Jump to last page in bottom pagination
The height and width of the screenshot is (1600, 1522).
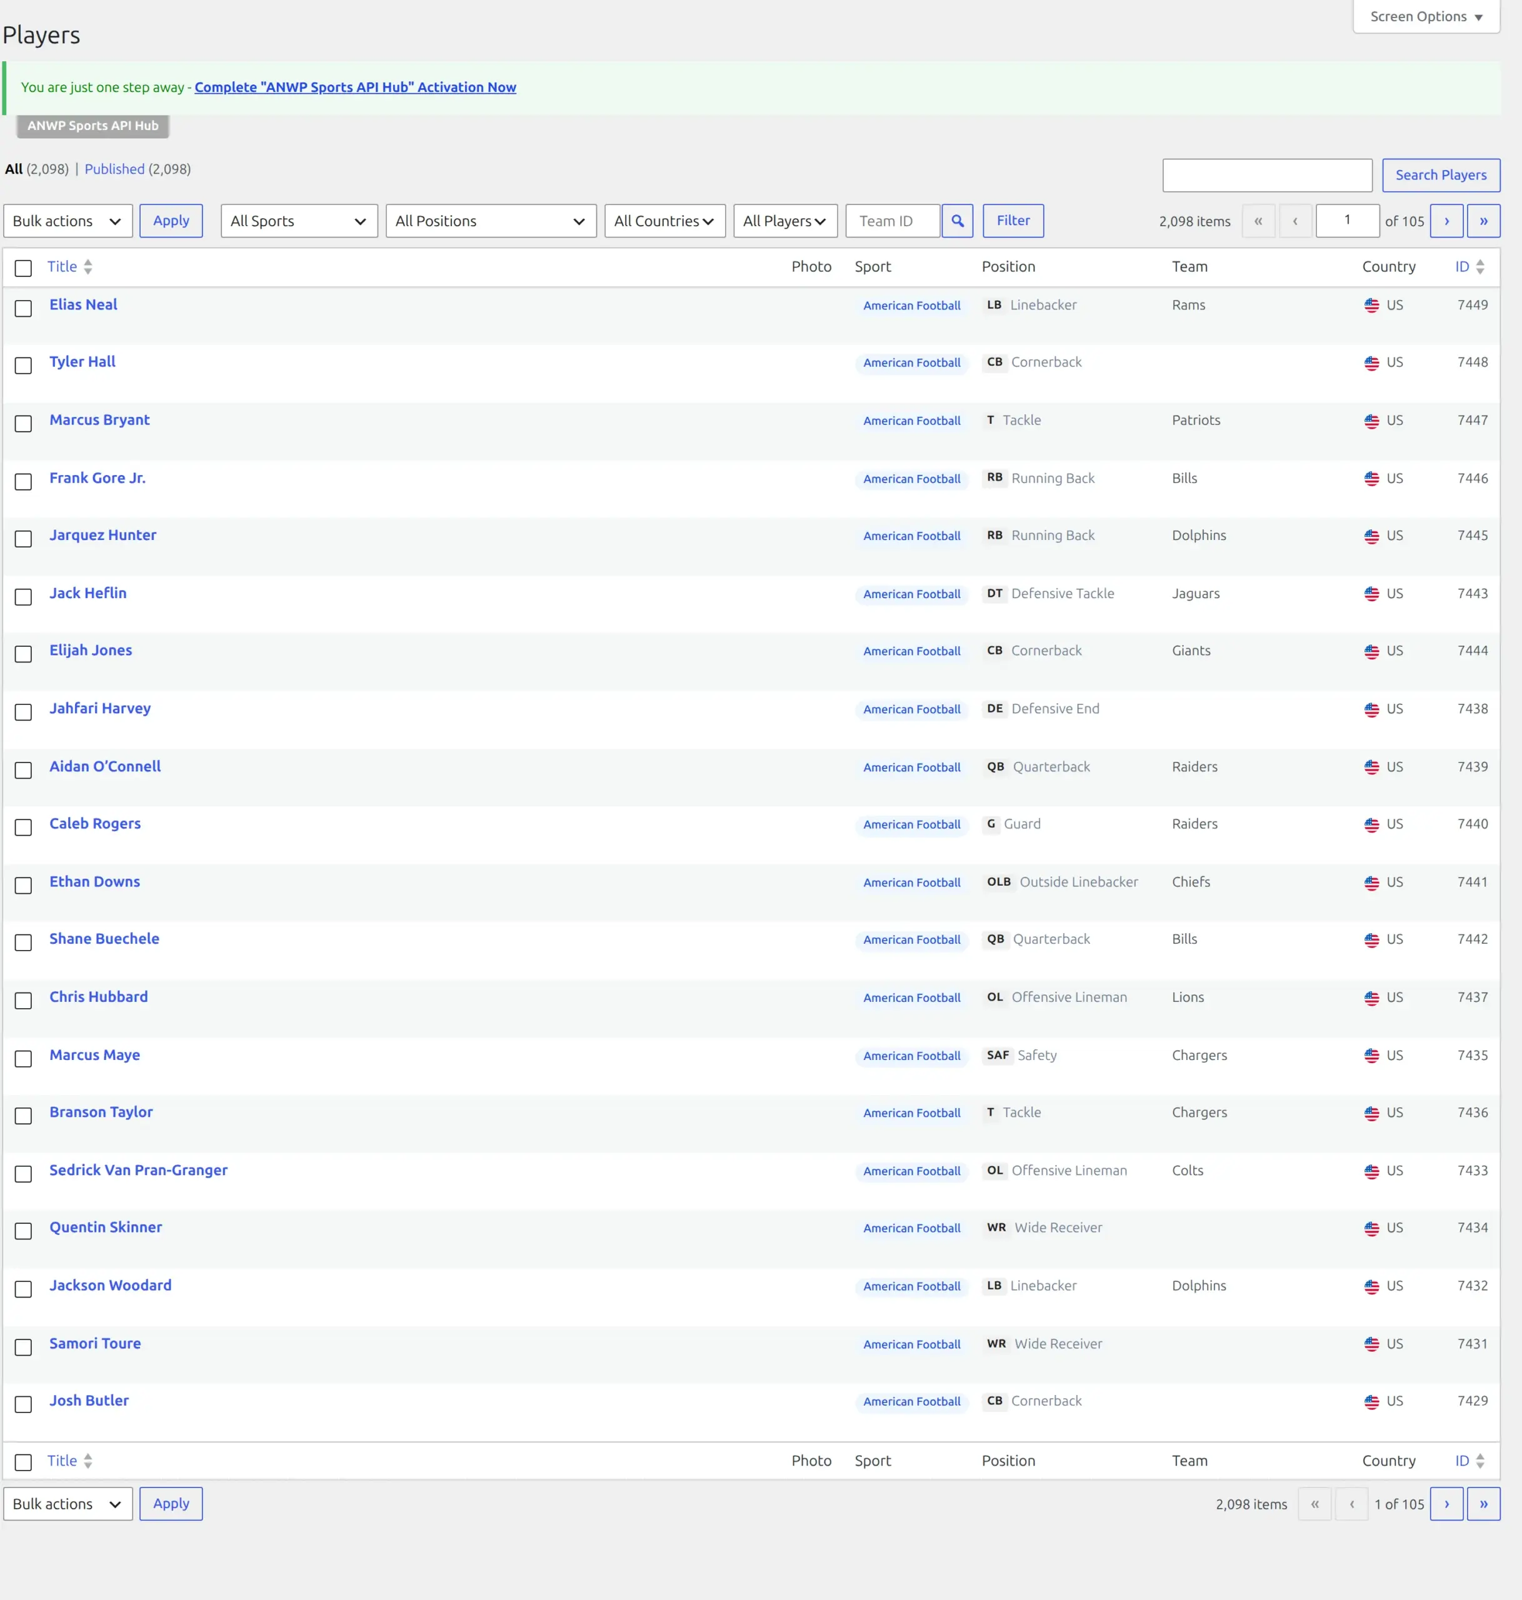click(1483, 1504)
